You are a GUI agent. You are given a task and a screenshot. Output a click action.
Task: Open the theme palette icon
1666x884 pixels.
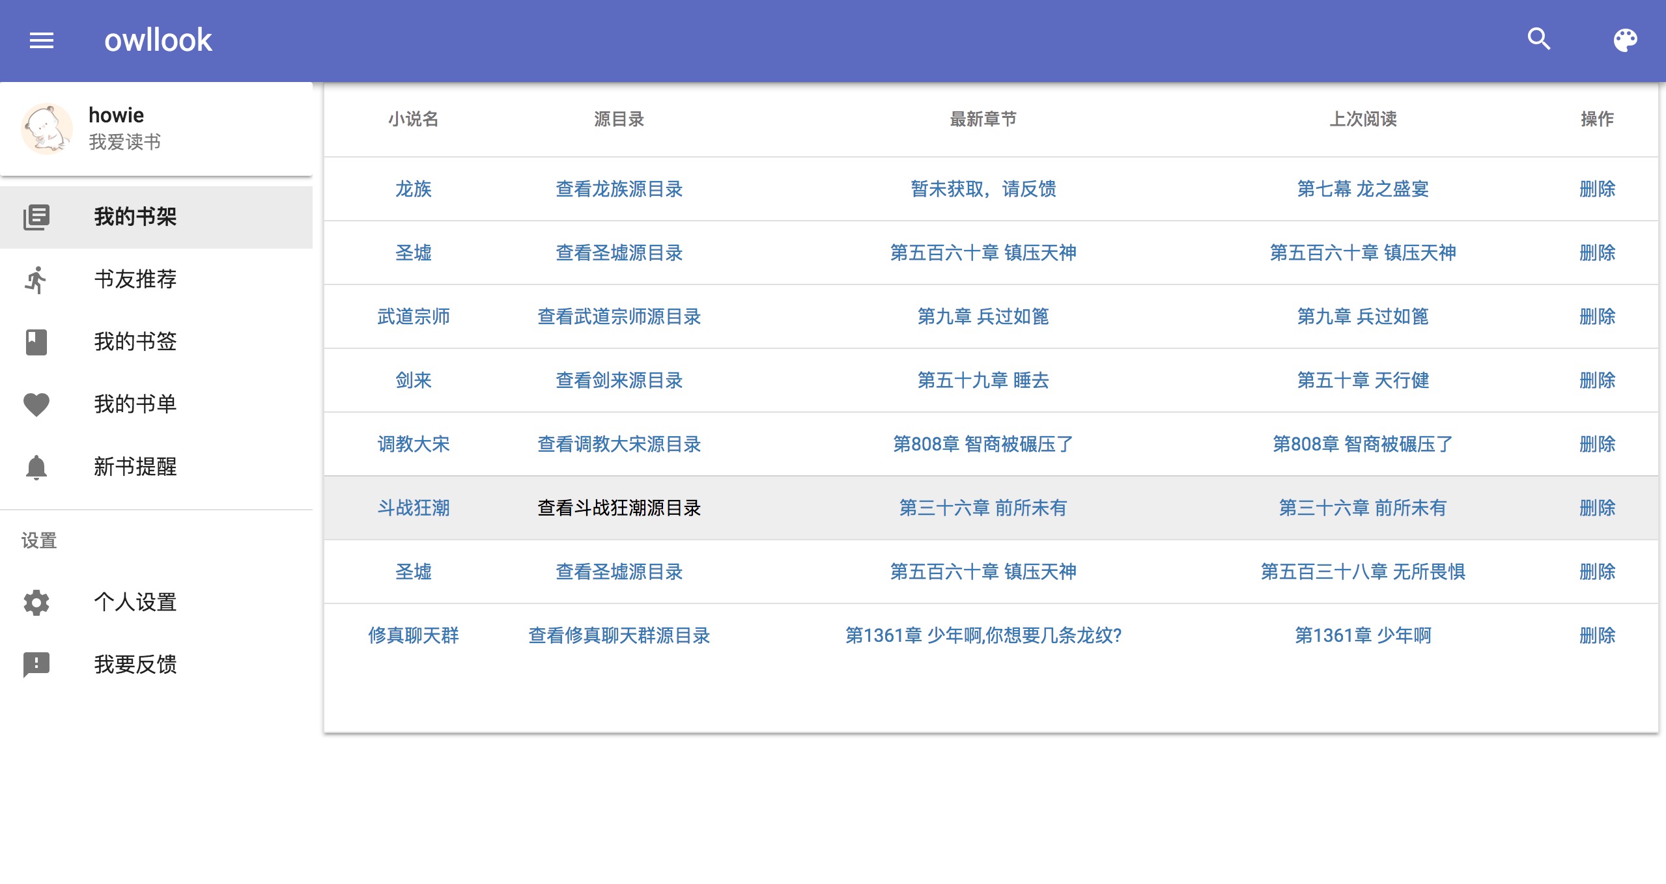pos(1625,40)
